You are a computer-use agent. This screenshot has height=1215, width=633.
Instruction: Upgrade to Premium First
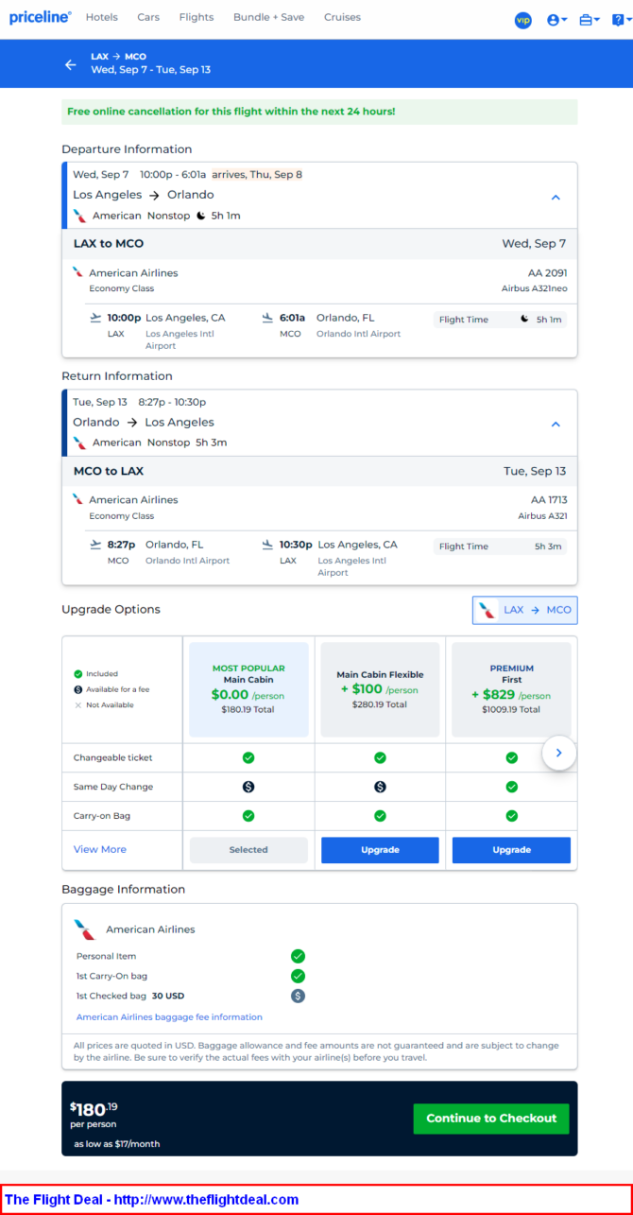tap(511, 850)
